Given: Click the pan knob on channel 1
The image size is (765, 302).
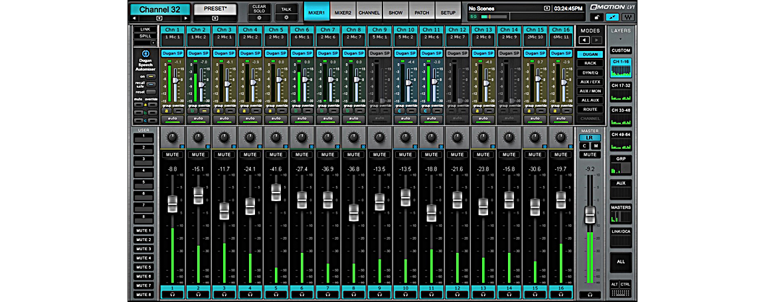Looking at the screenshot, I should (x=172, y=137).
